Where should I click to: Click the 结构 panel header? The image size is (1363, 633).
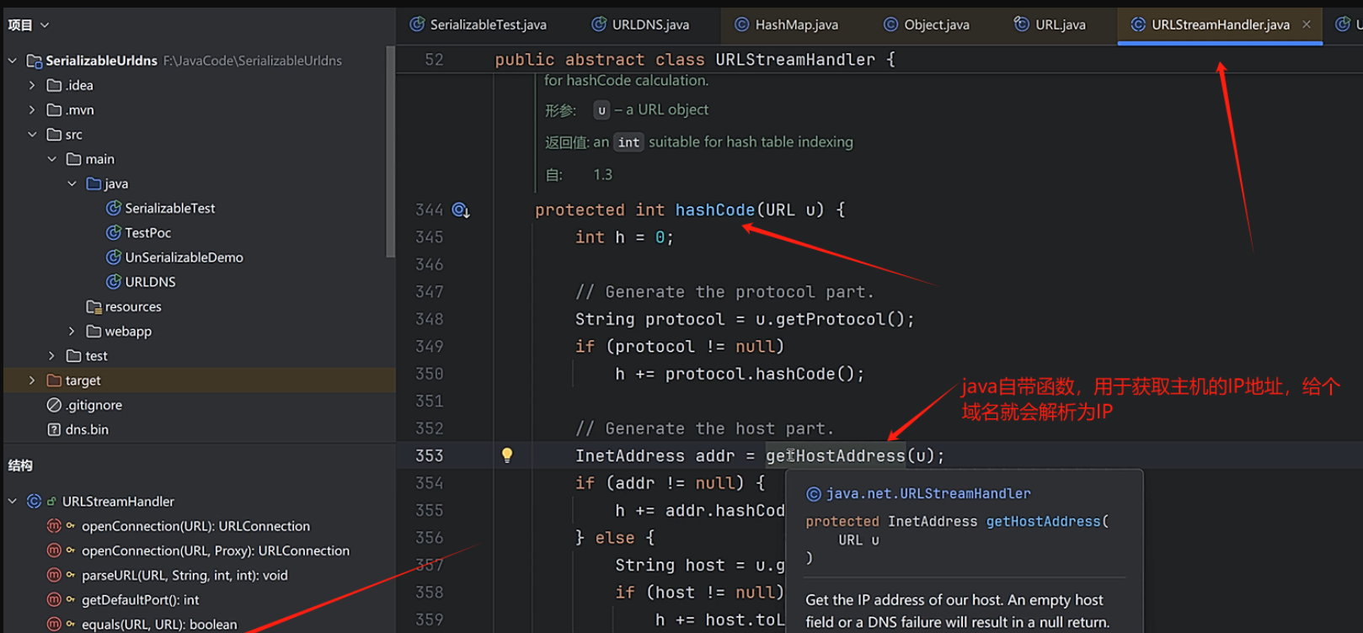click(20, 465)
